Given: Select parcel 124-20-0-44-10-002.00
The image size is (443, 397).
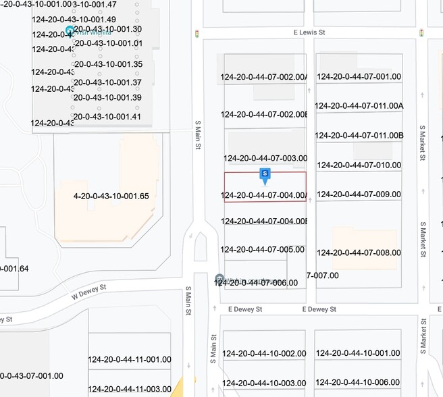Looking at the screenshot, I should point(263,353).
